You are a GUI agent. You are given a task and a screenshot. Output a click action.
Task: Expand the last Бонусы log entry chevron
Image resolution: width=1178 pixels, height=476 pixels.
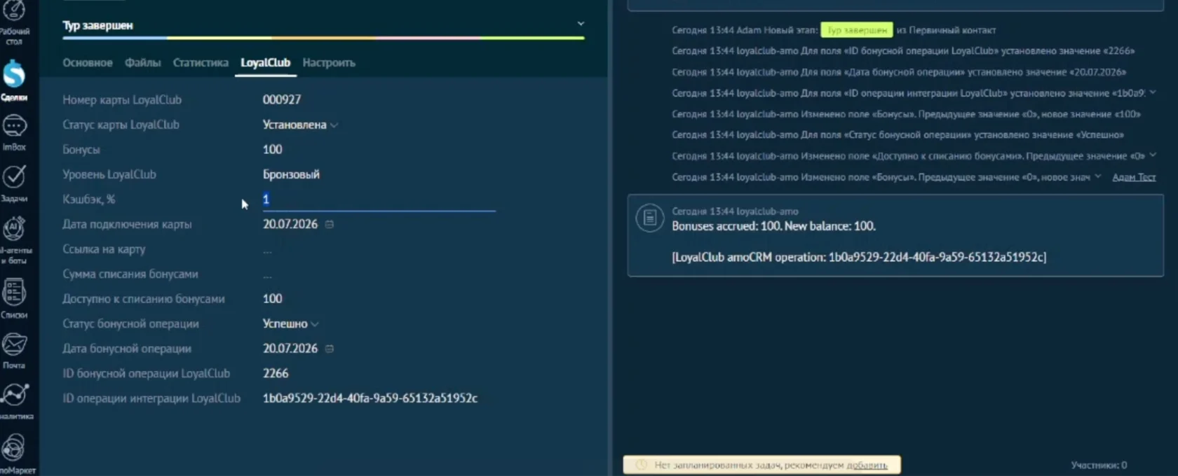1098,176
